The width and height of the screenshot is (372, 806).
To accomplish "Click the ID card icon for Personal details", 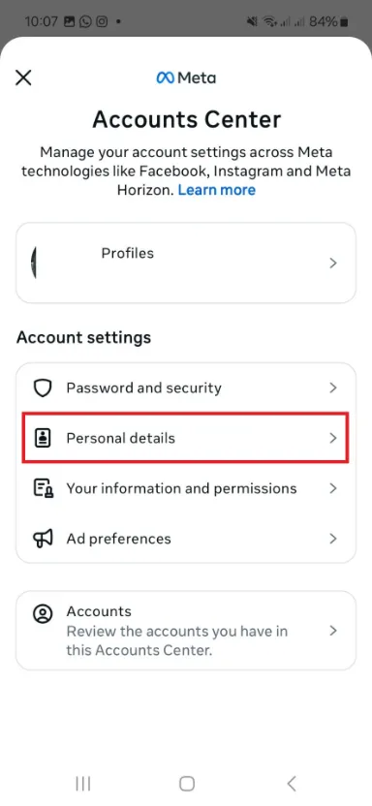I will [x=43, y=439].
